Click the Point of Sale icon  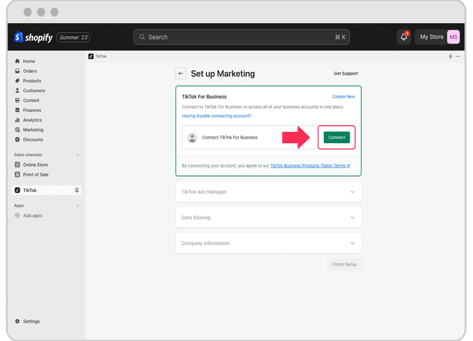coord(18,174)
